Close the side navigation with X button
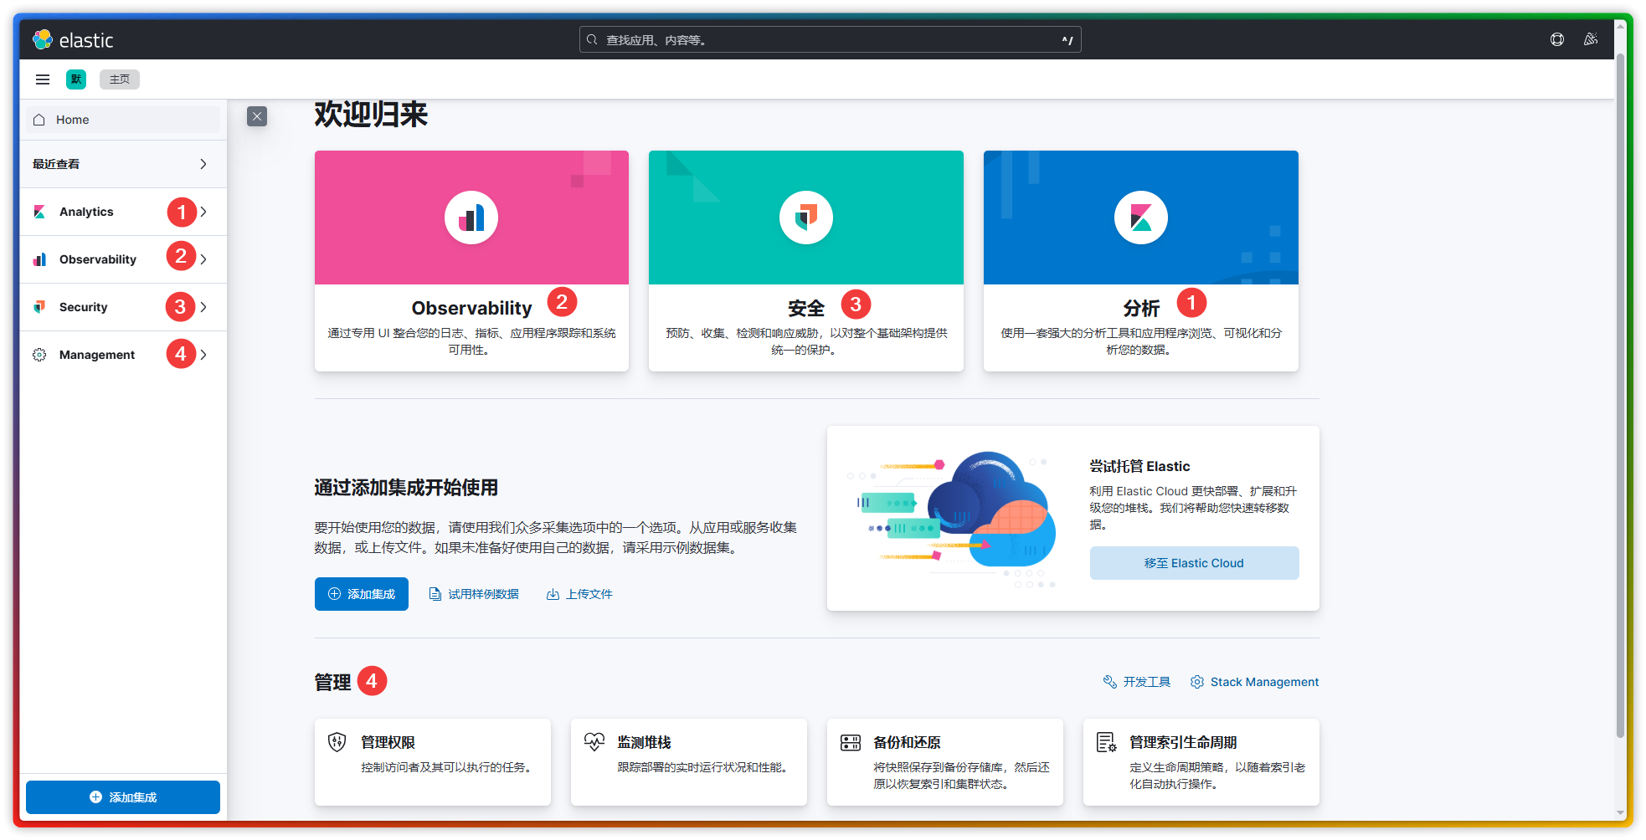Viewport: 1646px width, 840px height. pos(257,116)
